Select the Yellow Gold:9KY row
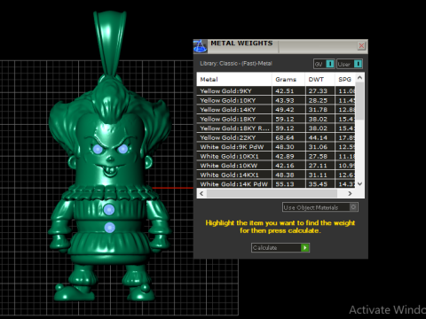The height and width of the screenshot is (319, 426). point(276,91)
